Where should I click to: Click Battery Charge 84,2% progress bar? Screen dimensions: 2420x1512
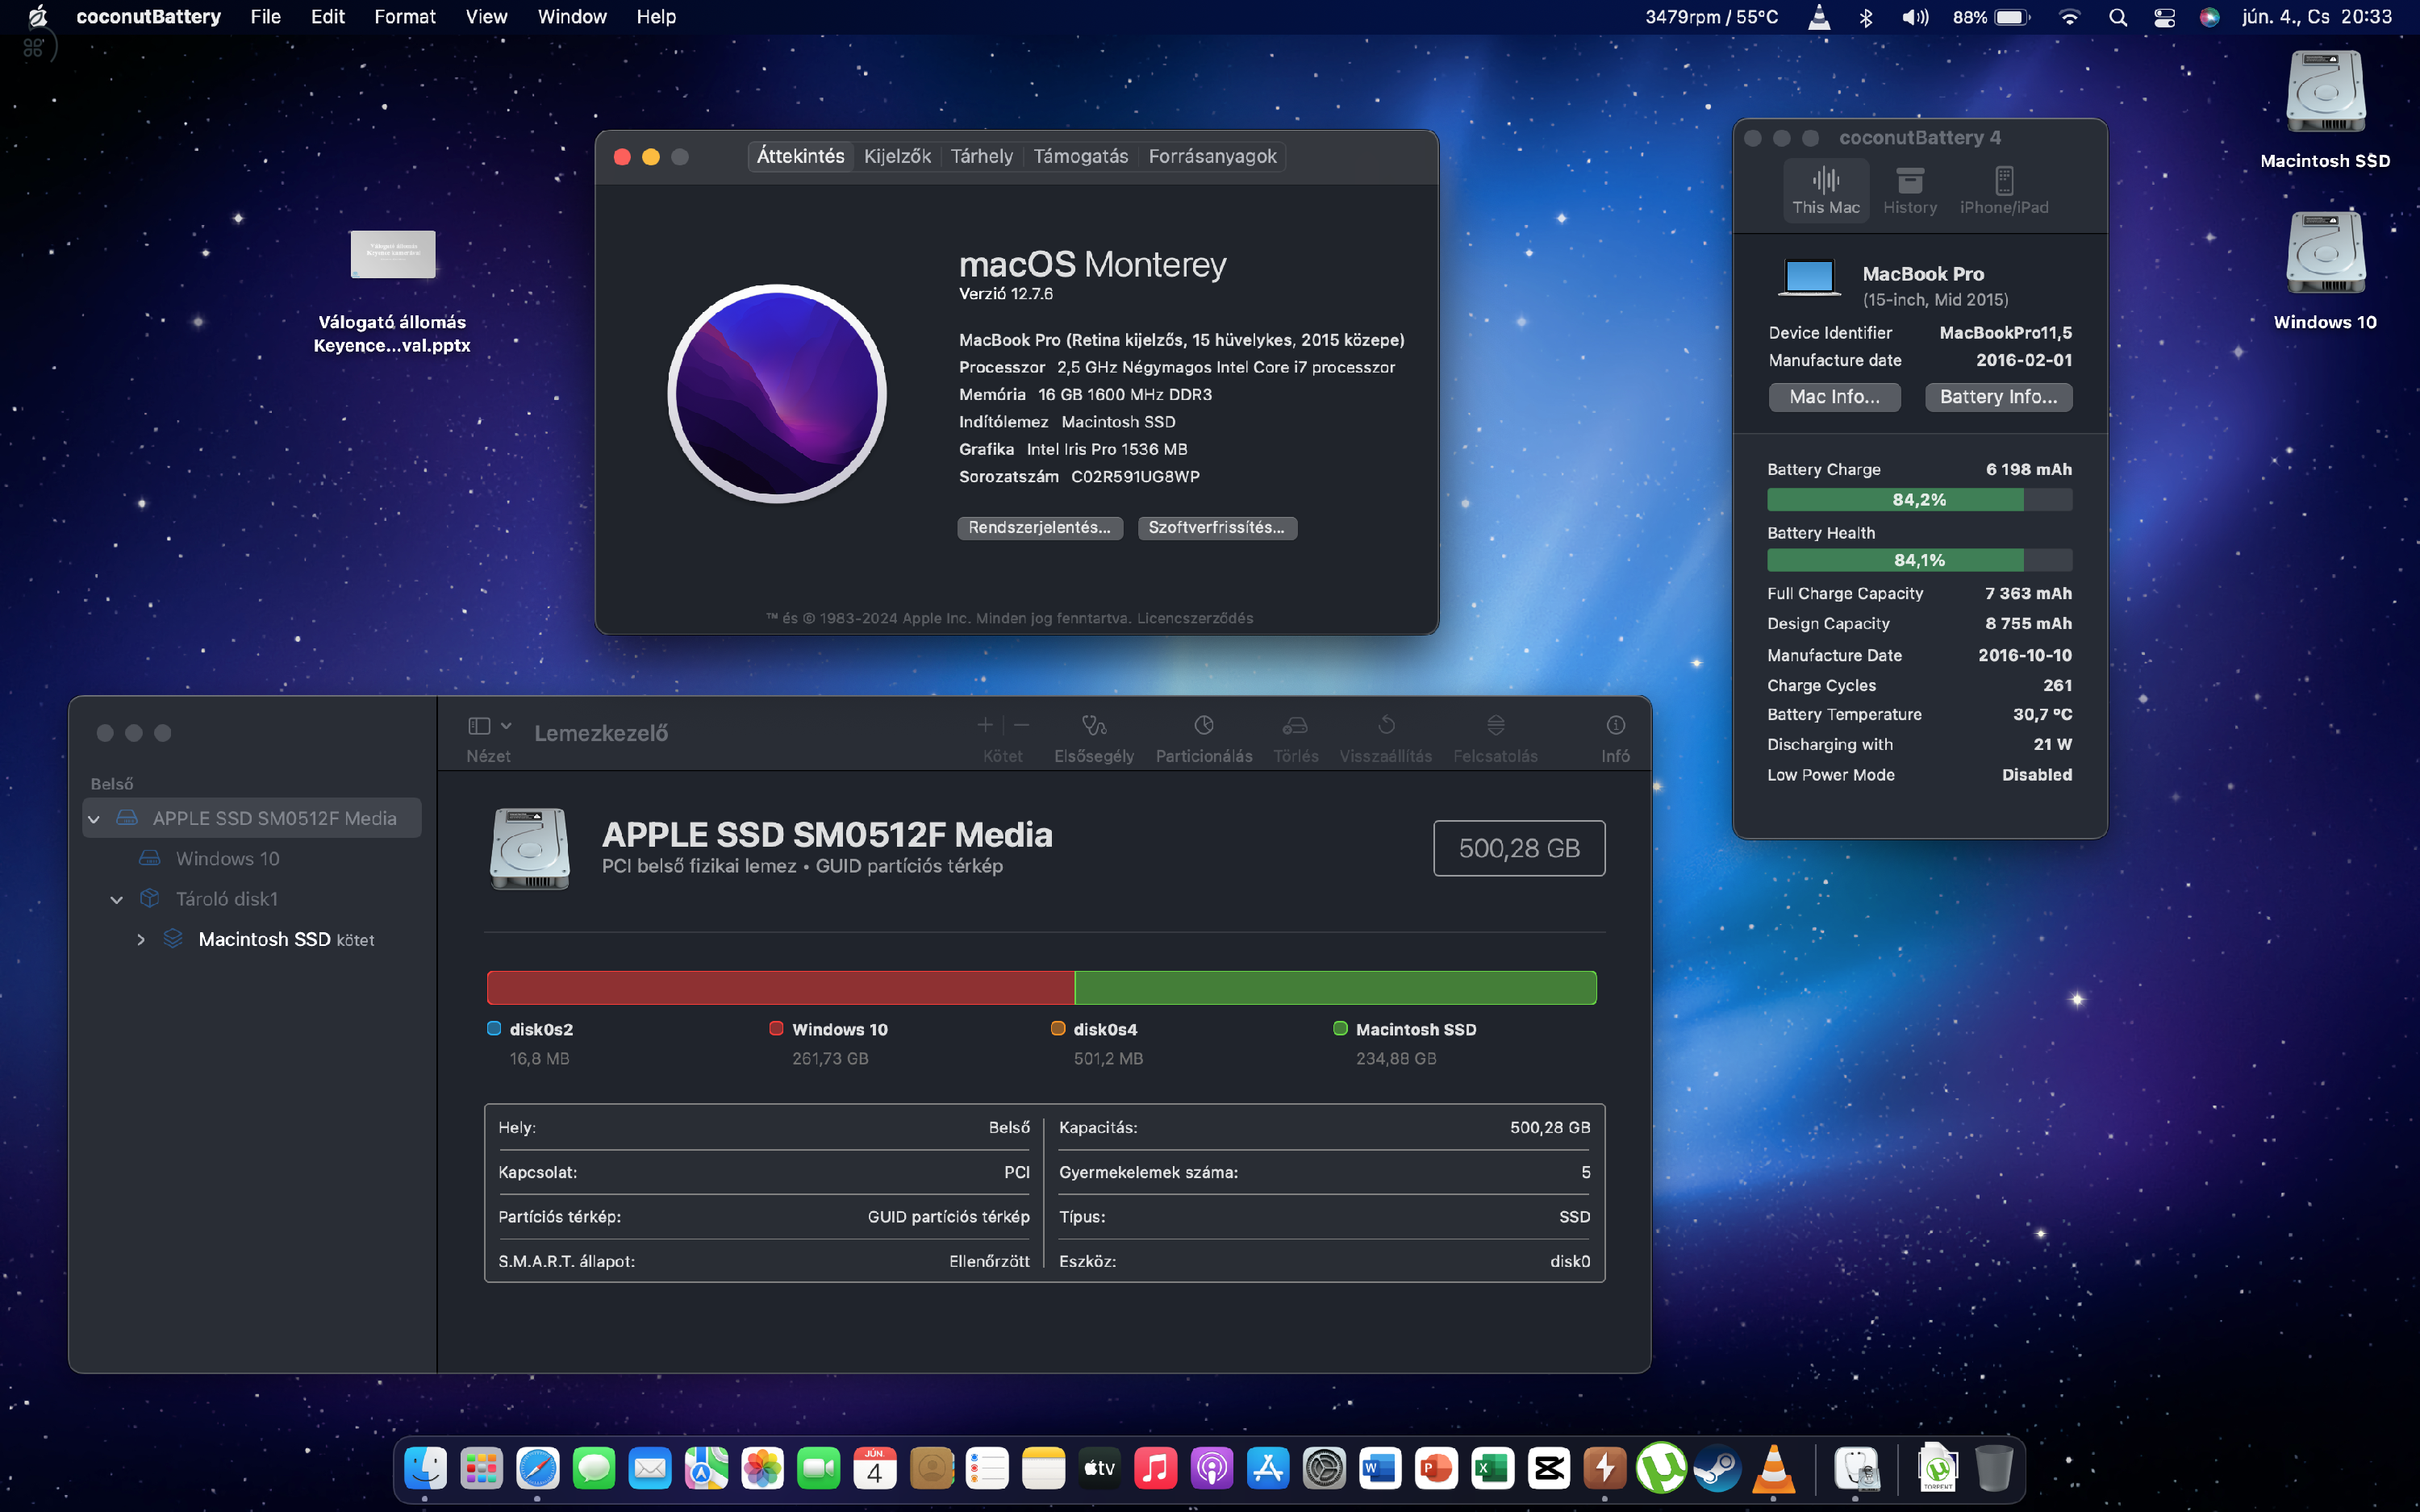click(1919, 500)
